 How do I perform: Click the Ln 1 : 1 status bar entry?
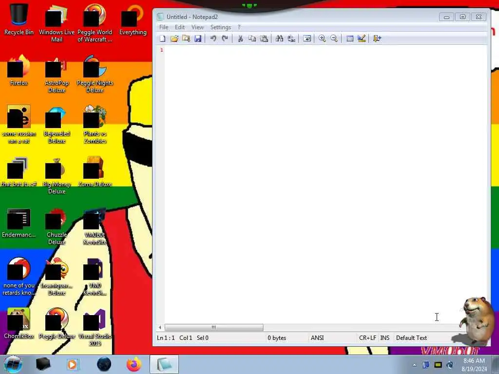click(166, 338)
